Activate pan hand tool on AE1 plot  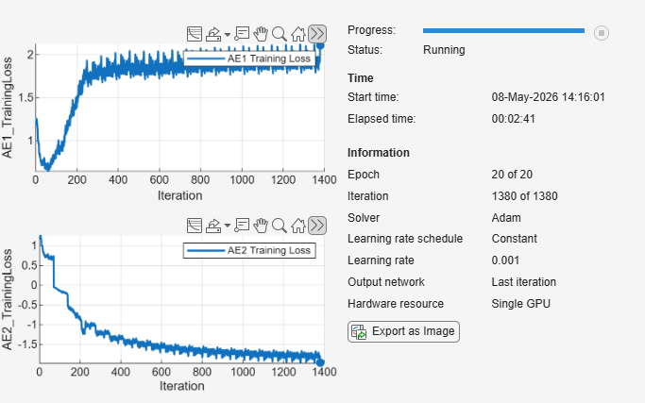[x=261, y=34]
